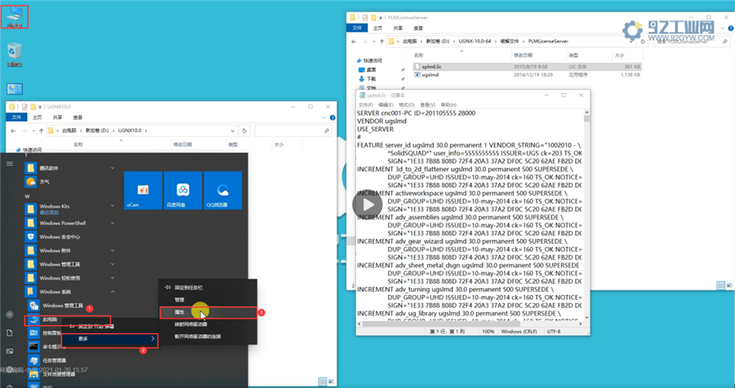Viewport: 735px width, 388px height.
Task: Expand the Windows Kits folder in Start list
Action: point(112,206)
